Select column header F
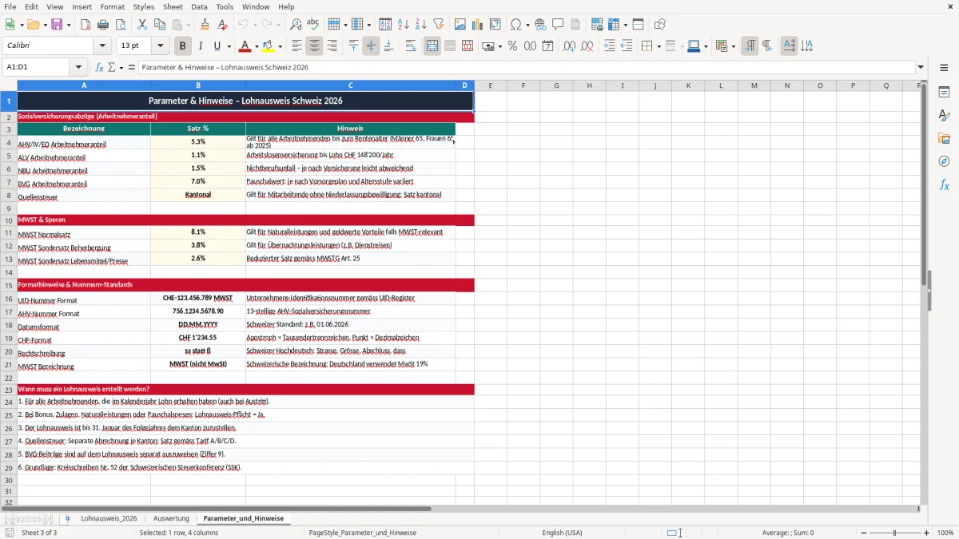Viewport: 959px width, 539px height. point(523,85)
